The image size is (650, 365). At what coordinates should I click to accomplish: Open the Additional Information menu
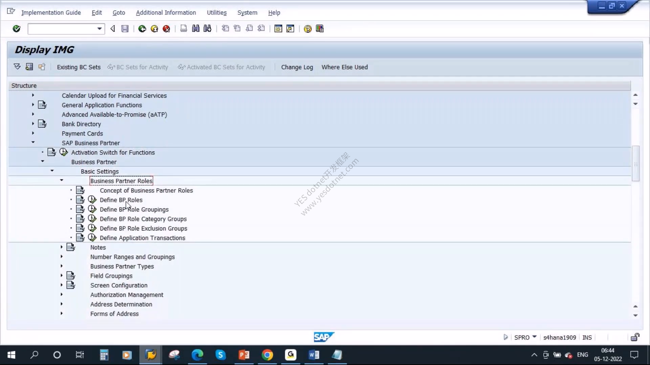coord(166,13)
